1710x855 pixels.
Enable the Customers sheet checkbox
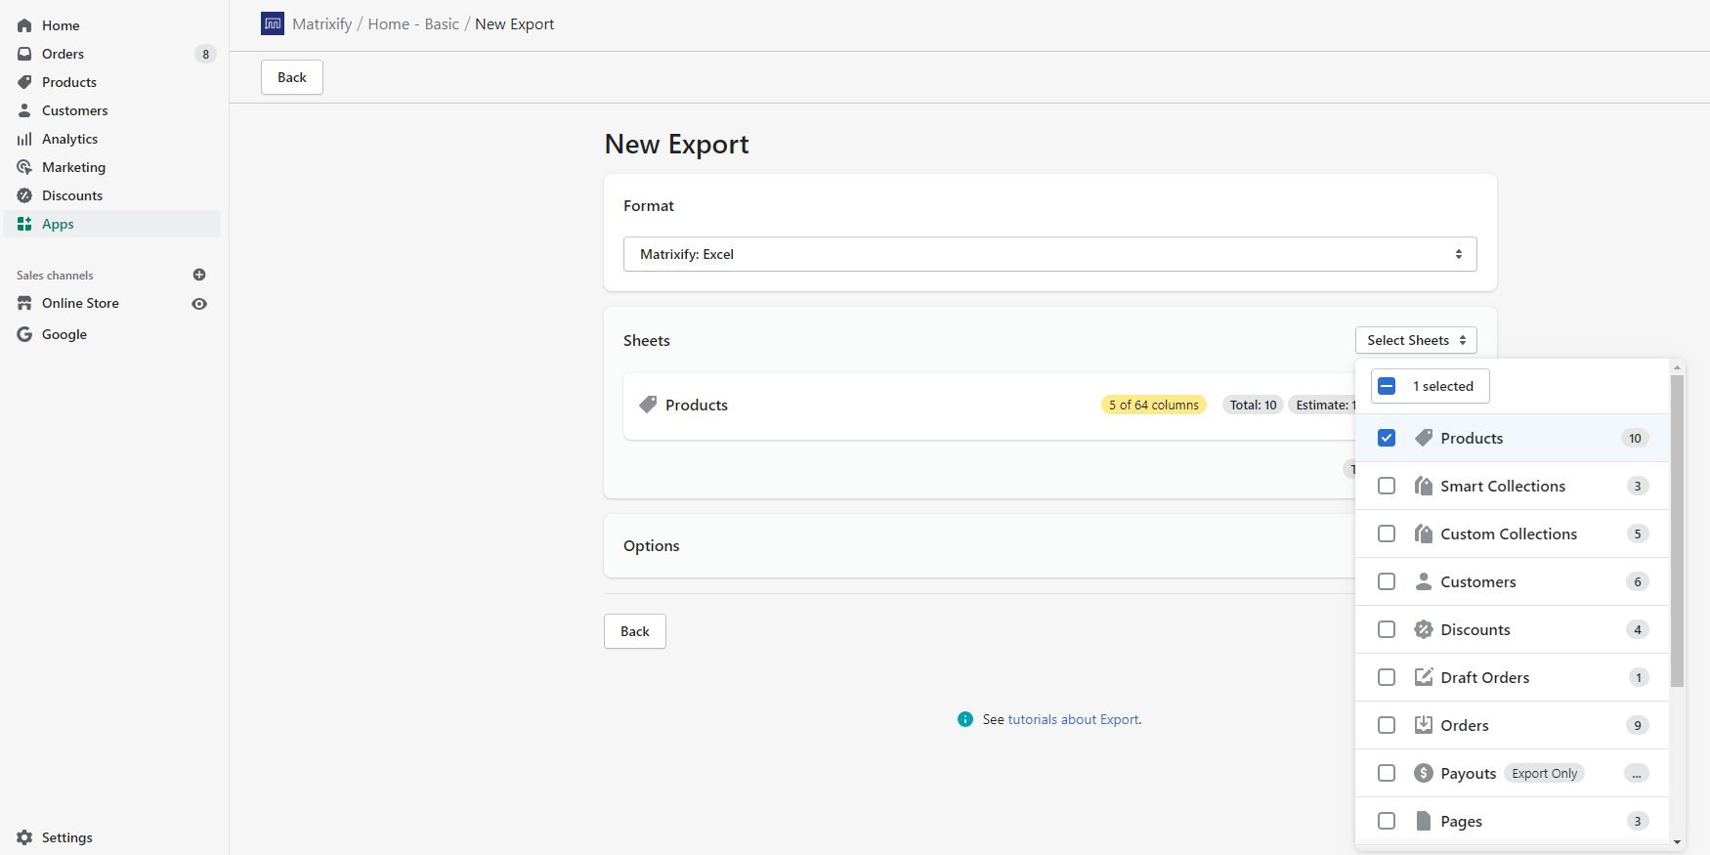(1387, 581)
